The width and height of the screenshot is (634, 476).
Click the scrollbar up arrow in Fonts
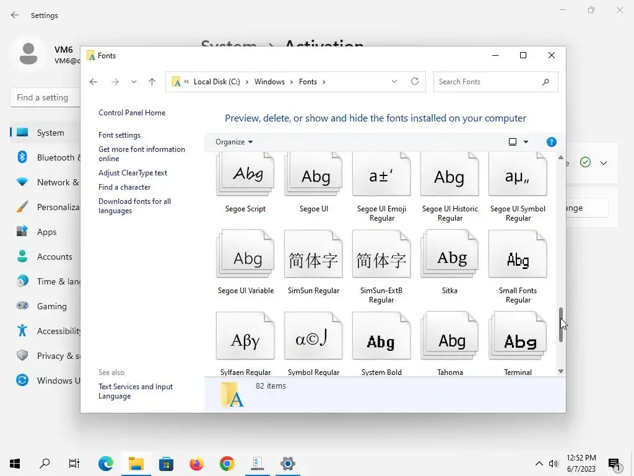pos(561,157)
